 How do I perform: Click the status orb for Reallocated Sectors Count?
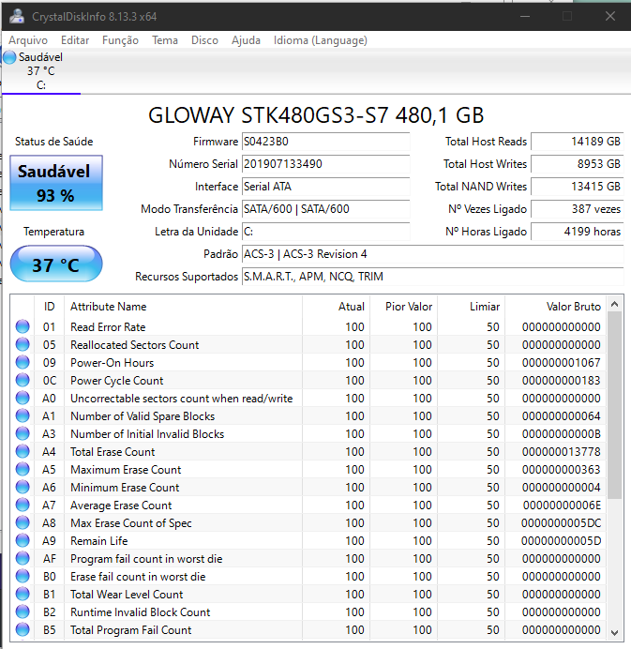click(23, 344)
